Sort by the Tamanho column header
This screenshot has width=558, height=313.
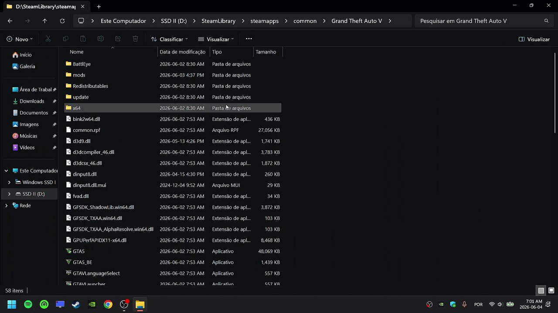pyautogui.click(x=268, y=52)
